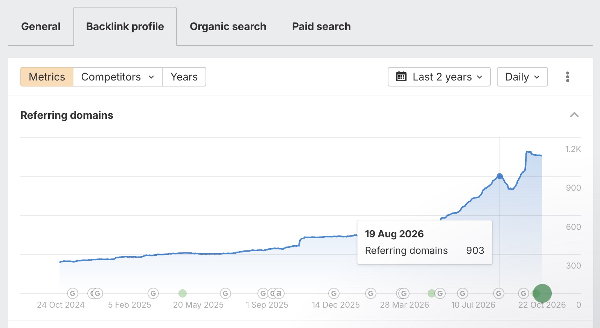
Task: Click the 'a' annotation marker near 1 Sep 2025
Action: 279,293
